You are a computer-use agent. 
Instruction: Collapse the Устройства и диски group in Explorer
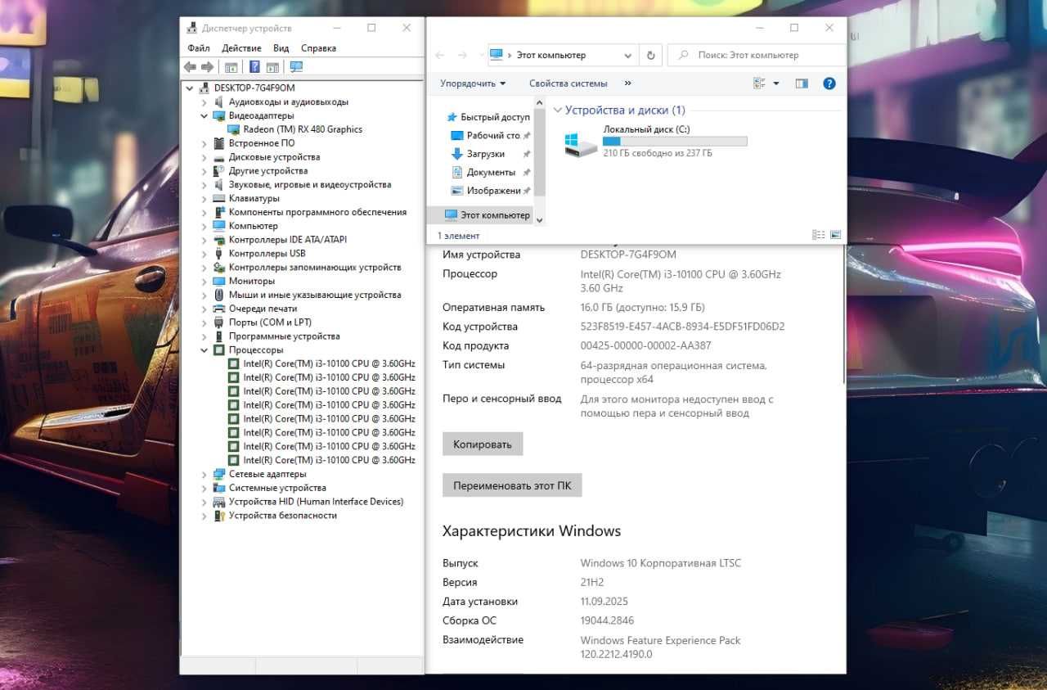558,110
